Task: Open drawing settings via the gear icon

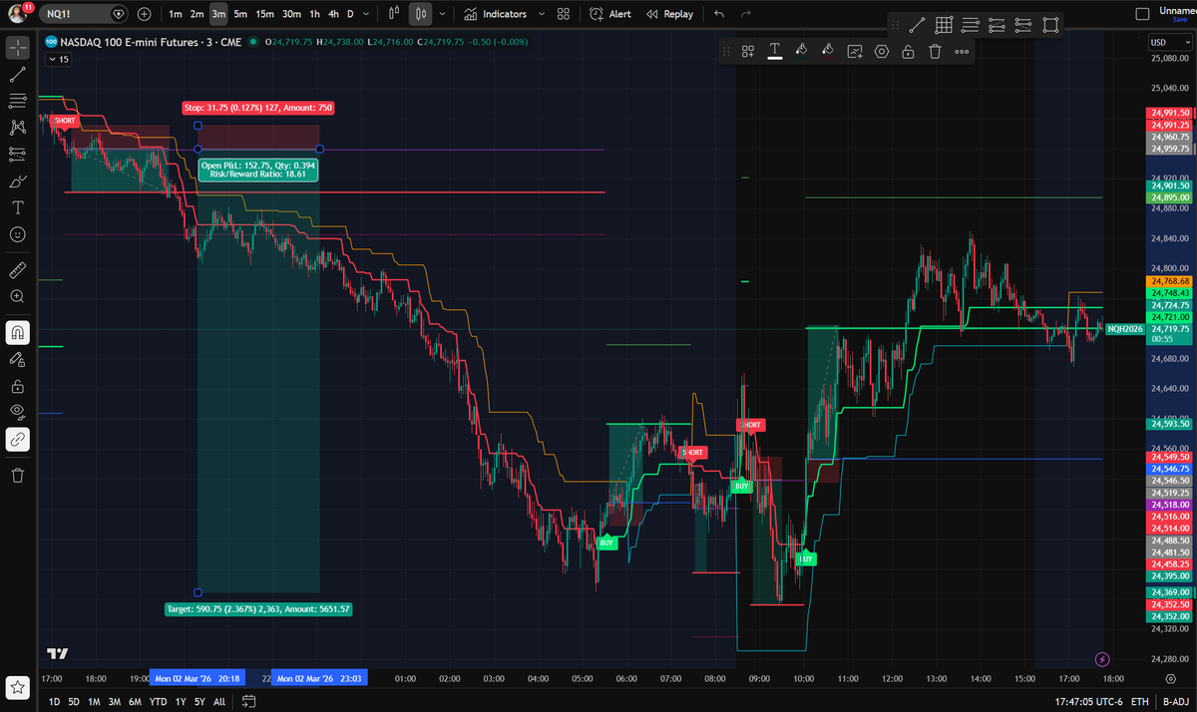Action: 881,51
